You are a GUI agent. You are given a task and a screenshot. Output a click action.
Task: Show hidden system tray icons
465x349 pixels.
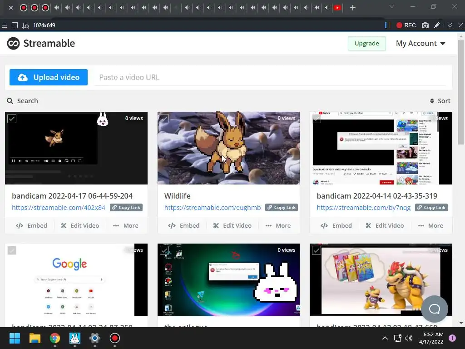385,338
